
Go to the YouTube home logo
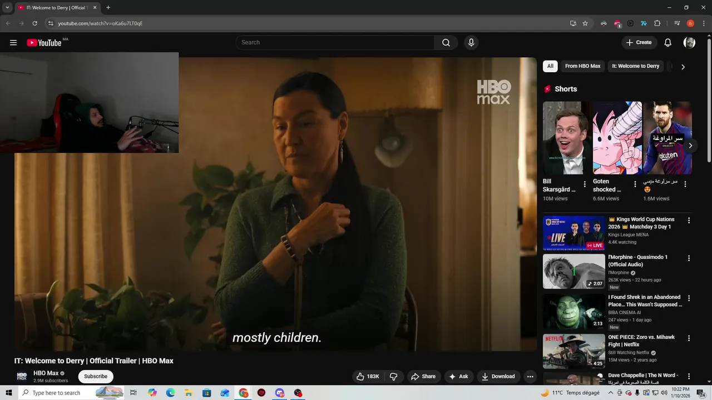coord(44,43)
